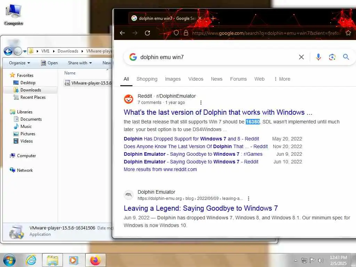Open the Computer desktop icon

tap(14, 14)
